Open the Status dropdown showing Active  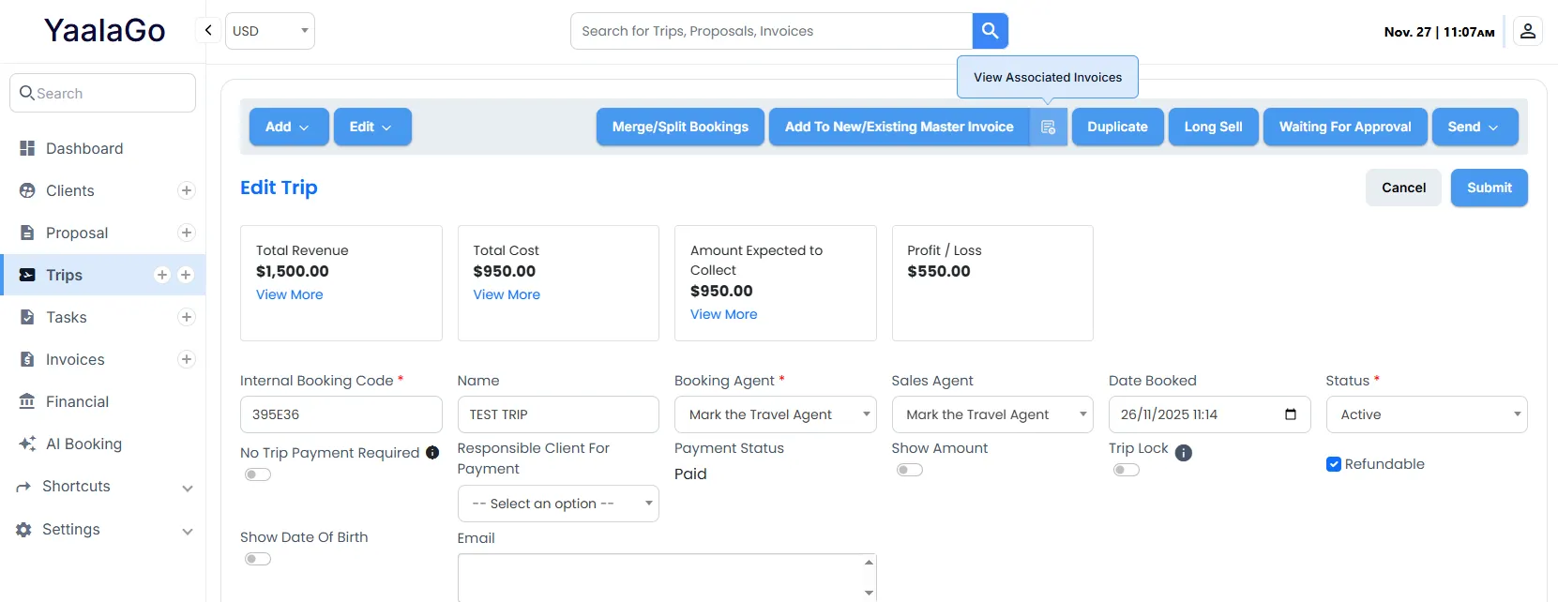click(x=1427, y=414)
